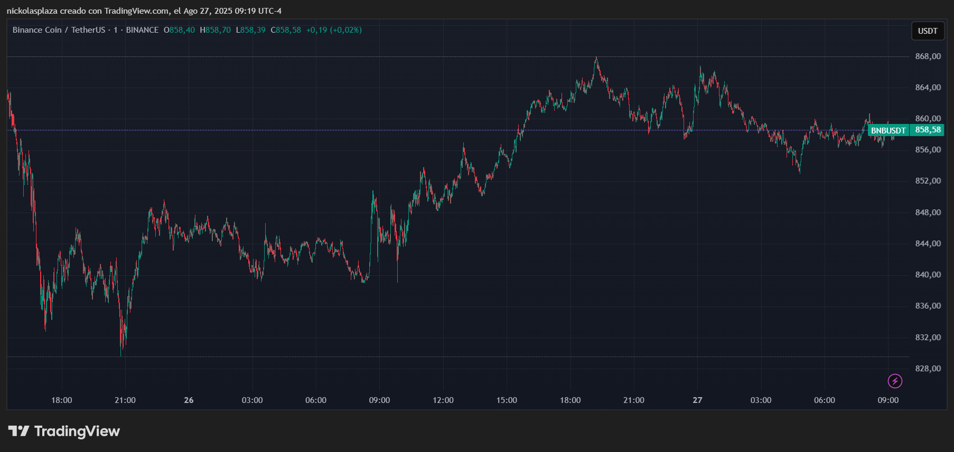Select the date marker 26 on time axis
Image resolution: width=954 pixels, height=452 pixels.
tap(189, 400)
